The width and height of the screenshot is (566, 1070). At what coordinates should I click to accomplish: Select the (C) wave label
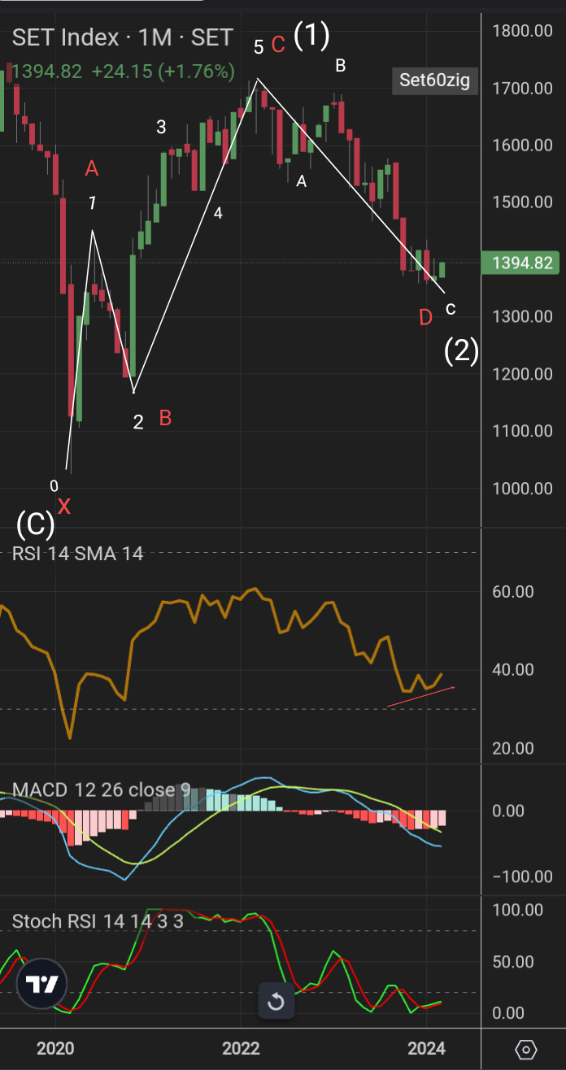pos(36,524)
